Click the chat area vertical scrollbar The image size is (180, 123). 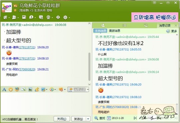click(x=89, y=67)
